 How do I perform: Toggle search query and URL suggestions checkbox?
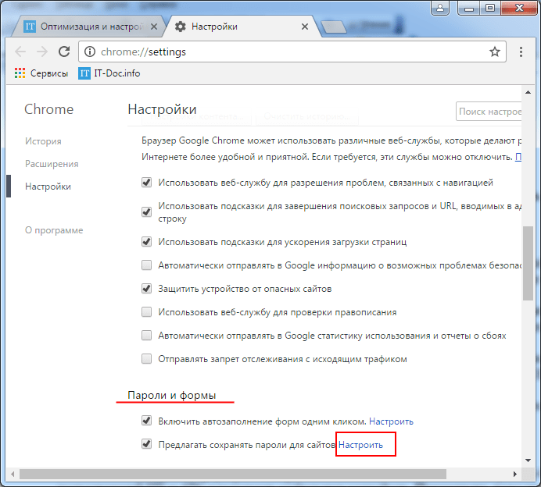[146, 212]
